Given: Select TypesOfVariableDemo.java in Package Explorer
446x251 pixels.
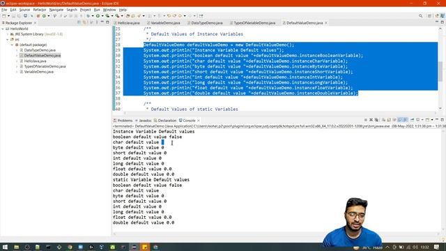Looking at the screenshot, I should pos(45,66).
